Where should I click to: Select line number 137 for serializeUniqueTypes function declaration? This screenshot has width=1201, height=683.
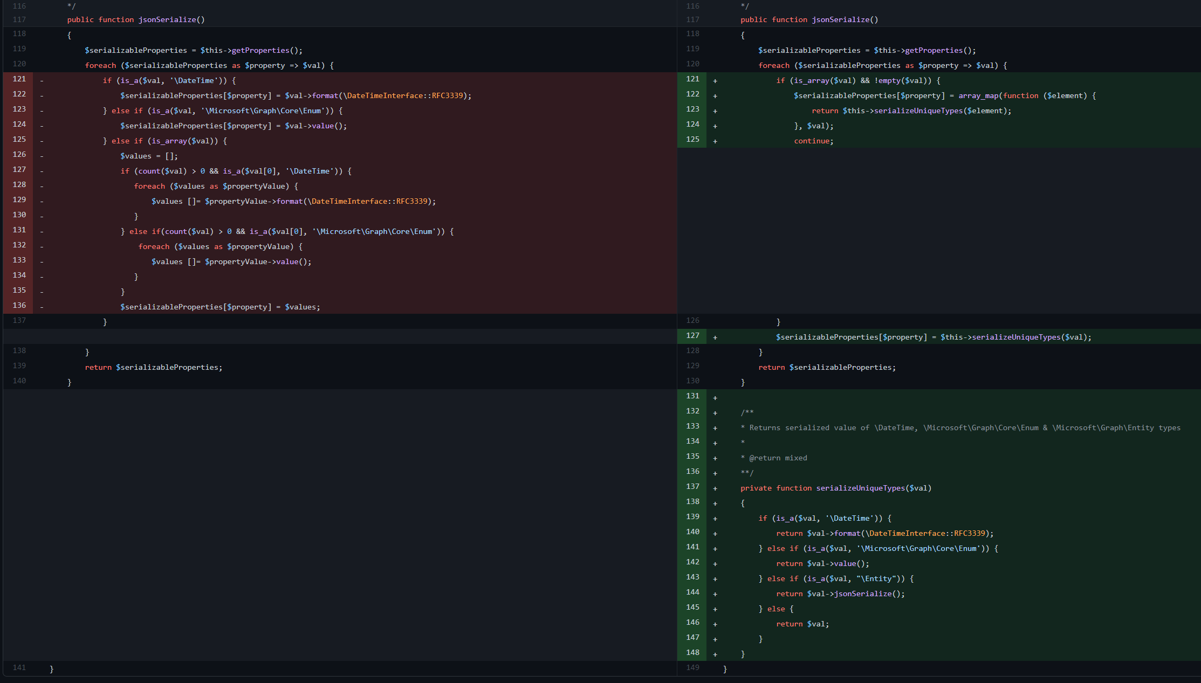692,487
